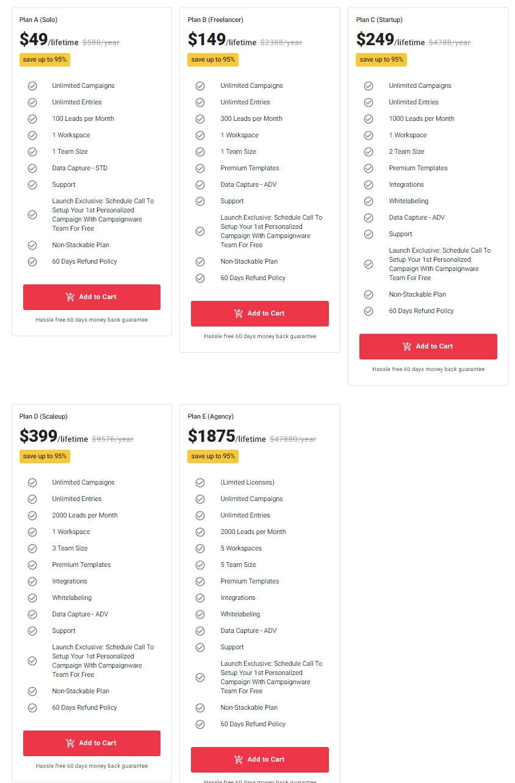Screen dimensions: 515x783
Task: Click the 'Plan E (Agency)' heading
Action: 211,417
